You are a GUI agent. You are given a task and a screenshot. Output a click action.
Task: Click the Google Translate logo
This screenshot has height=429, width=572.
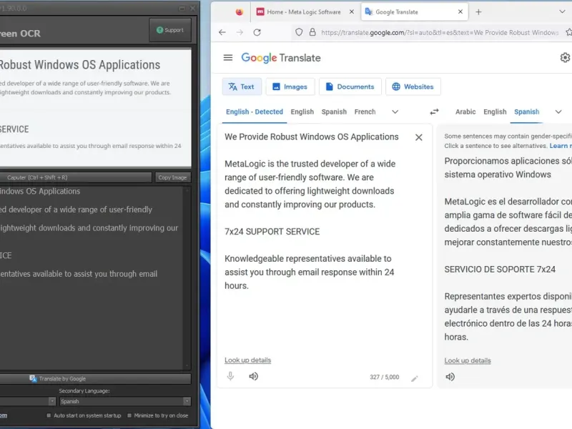281,58
